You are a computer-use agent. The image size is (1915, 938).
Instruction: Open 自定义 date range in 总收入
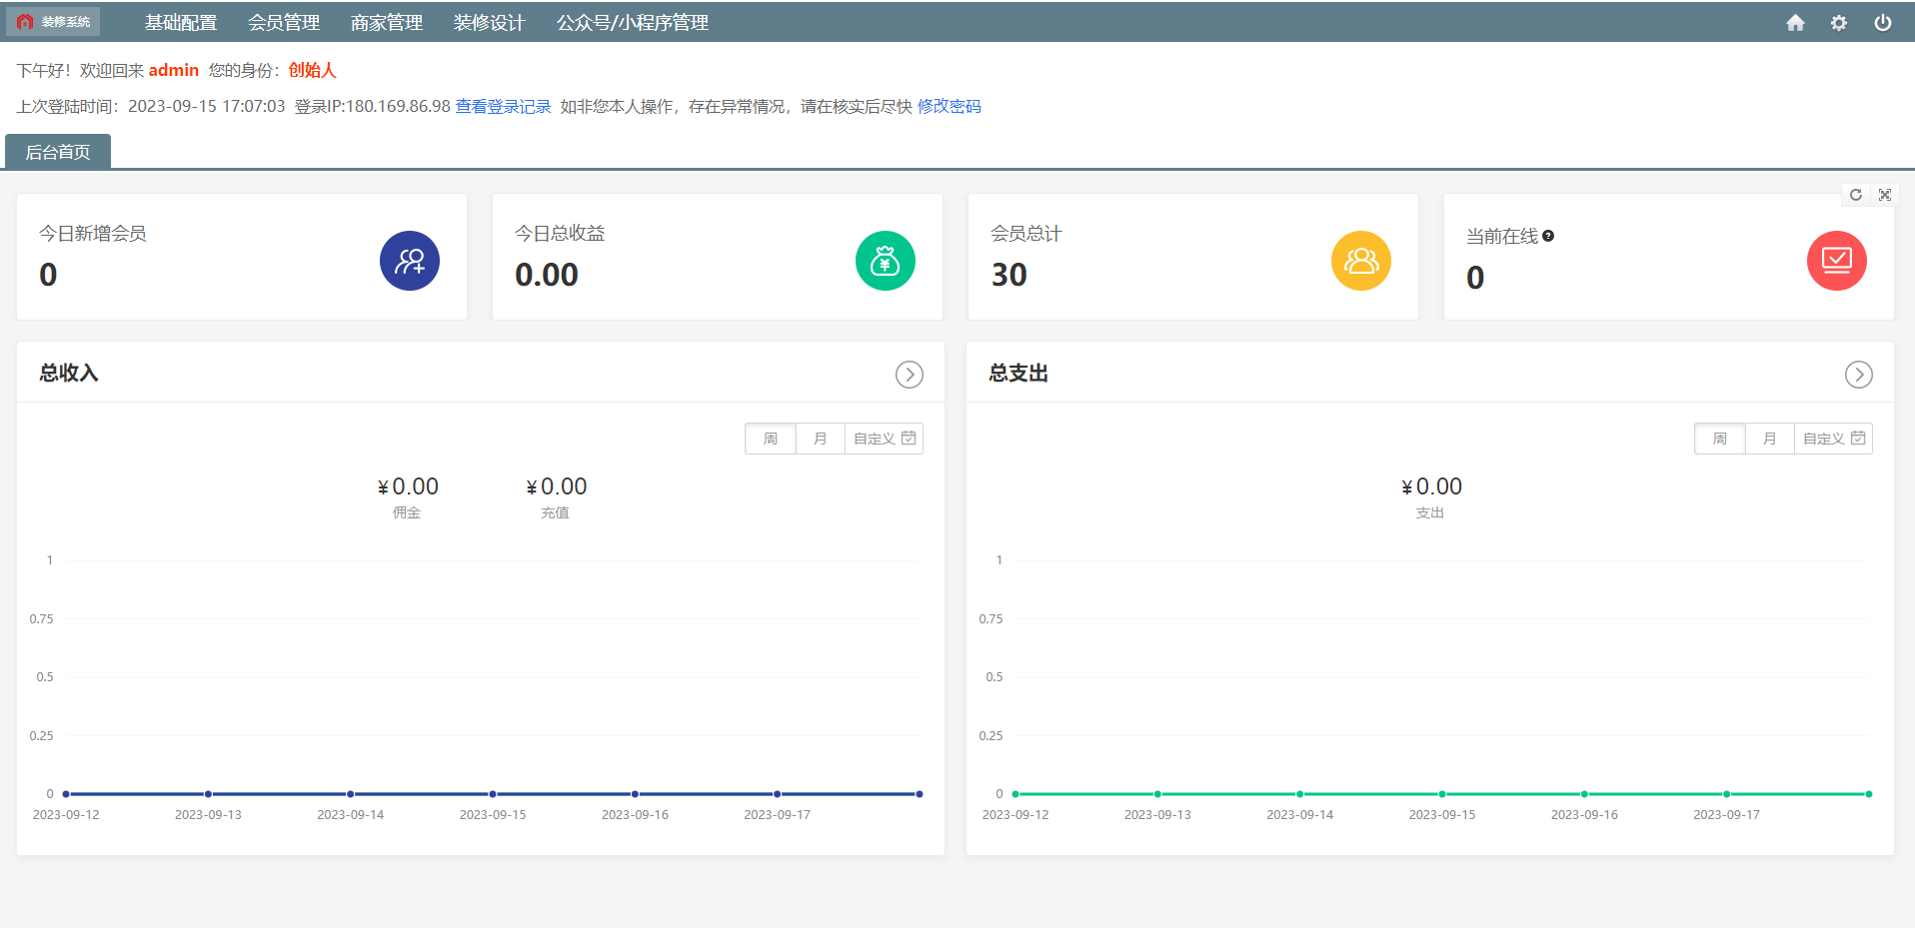point(885,439)
